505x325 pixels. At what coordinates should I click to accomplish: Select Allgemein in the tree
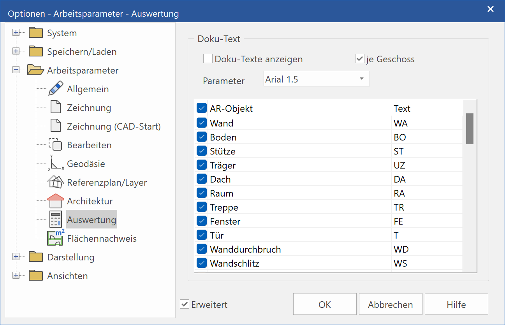pos(88,89)
